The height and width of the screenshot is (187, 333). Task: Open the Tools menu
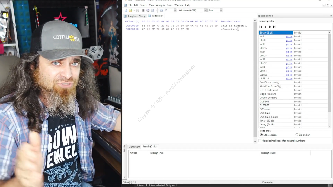(x=170, y=5)
